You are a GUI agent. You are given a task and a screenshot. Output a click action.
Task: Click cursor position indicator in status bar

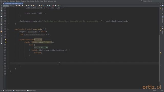(x=155, y=91)
